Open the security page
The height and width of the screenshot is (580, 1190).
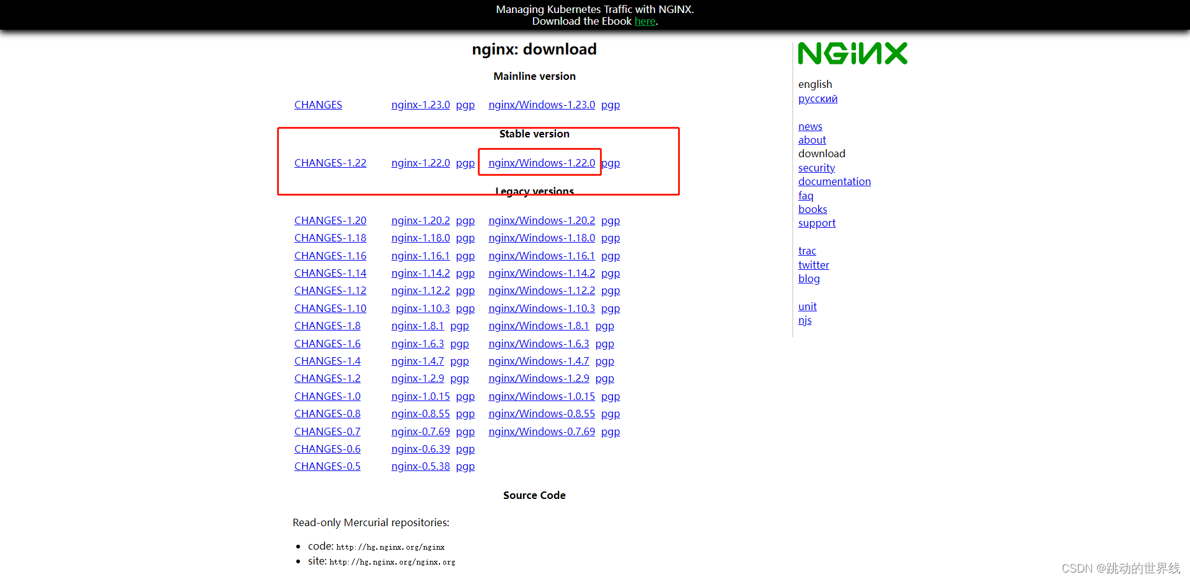(816, 168)
